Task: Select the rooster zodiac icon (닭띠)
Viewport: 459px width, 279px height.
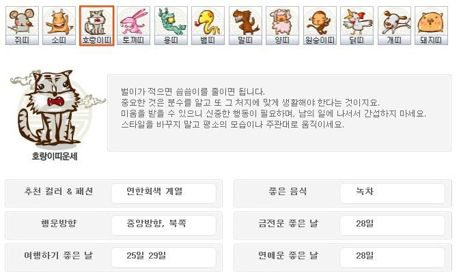Action: [x=357, y=25]
